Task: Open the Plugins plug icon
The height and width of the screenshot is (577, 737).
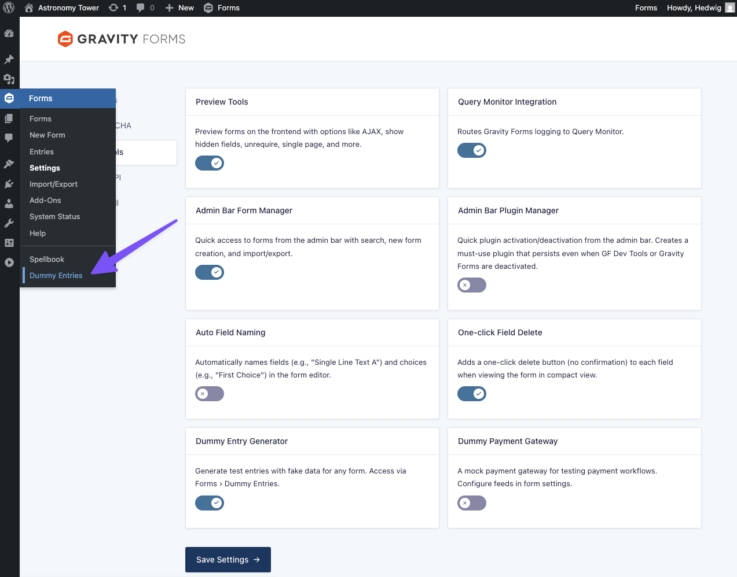Action: 9,184
